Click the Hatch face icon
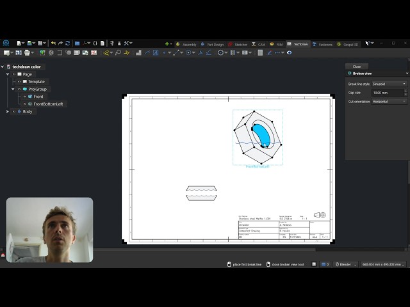 (x=138, y=52)
